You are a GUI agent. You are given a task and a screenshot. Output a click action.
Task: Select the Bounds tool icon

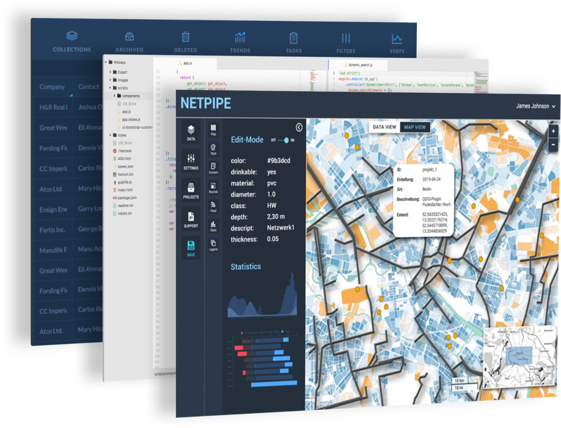(x=213, y=188)
